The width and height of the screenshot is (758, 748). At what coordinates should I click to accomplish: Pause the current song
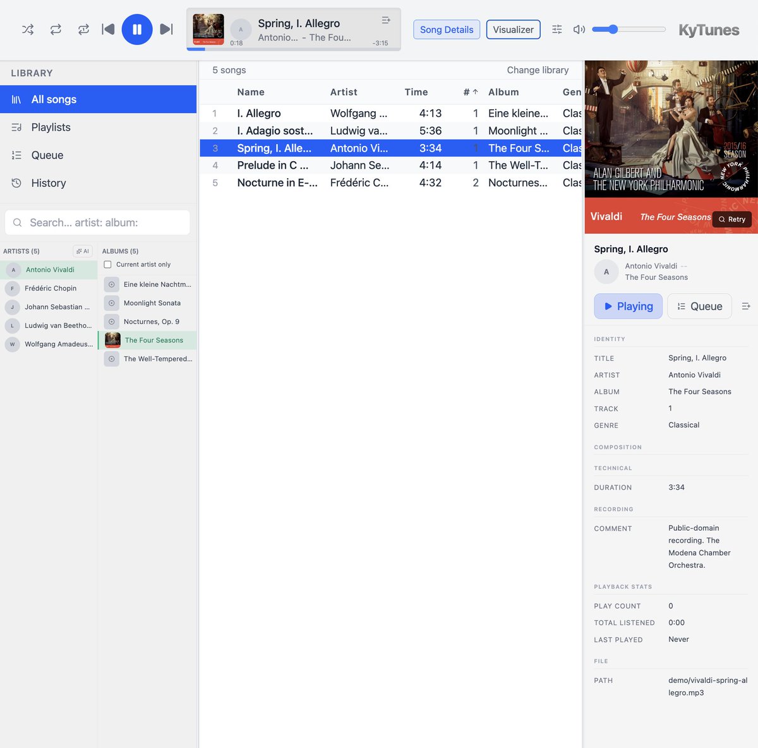[137, 29]
